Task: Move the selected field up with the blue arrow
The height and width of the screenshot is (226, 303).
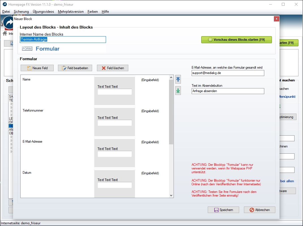Action: (178, 79)
